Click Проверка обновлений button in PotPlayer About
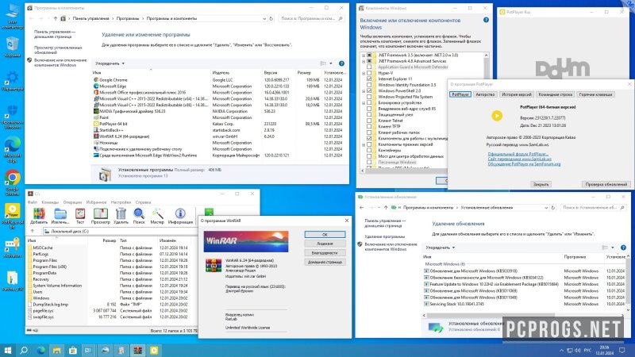The image size is (635, 357). point(606,184)
